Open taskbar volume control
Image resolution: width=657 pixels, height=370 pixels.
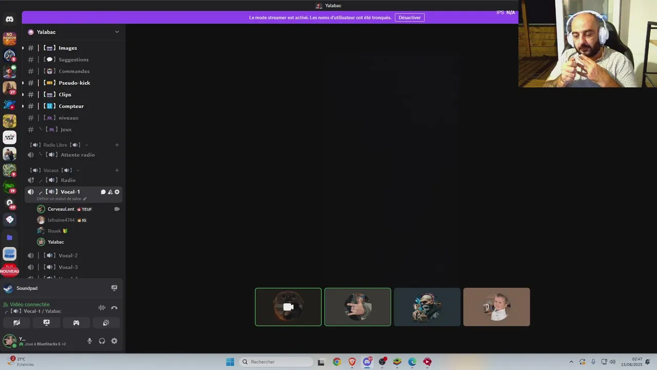pyautogui.click(x=612, y=362)
